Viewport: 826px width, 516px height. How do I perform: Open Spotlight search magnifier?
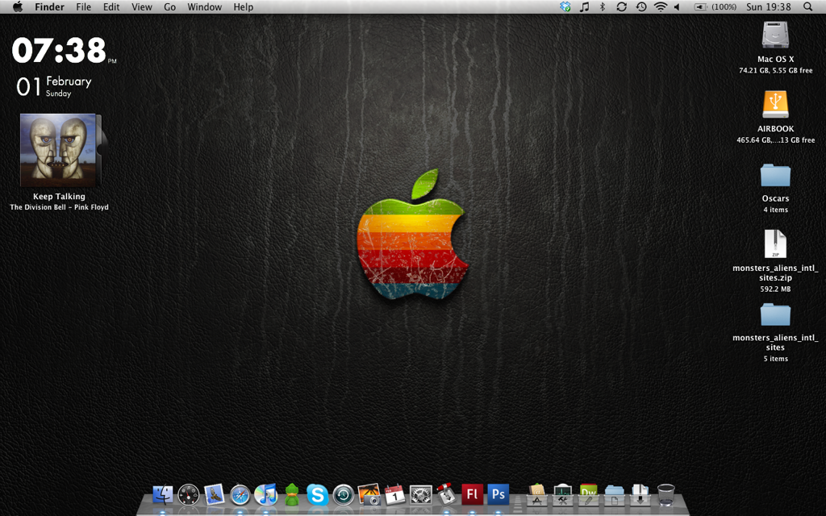[x=807, y=6]
